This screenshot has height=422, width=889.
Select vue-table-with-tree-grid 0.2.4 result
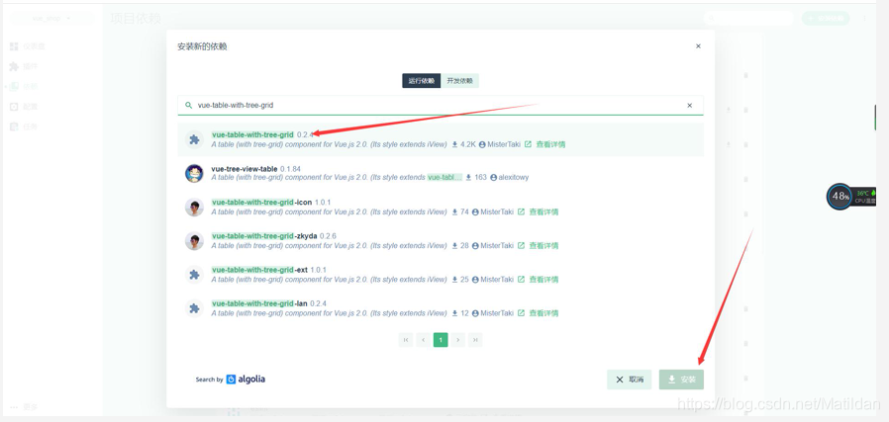point(441,139)
